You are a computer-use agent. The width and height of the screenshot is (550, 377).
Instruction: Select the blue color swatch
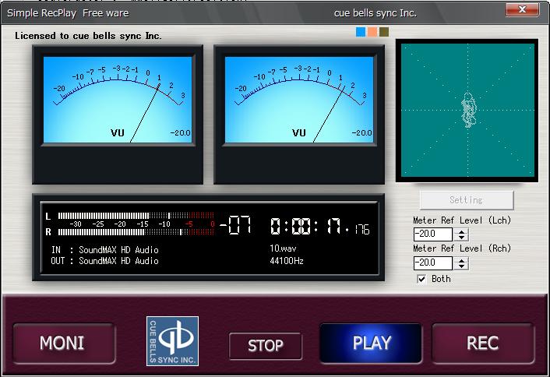(360, 32)
